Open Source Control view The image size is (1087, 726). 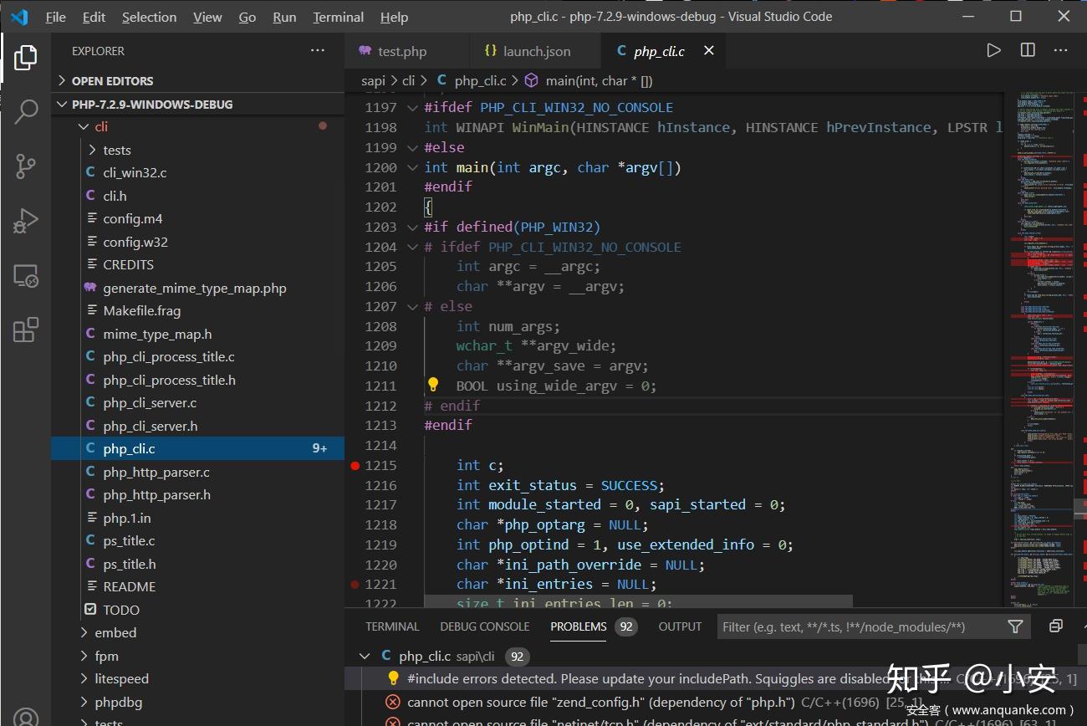26,166
